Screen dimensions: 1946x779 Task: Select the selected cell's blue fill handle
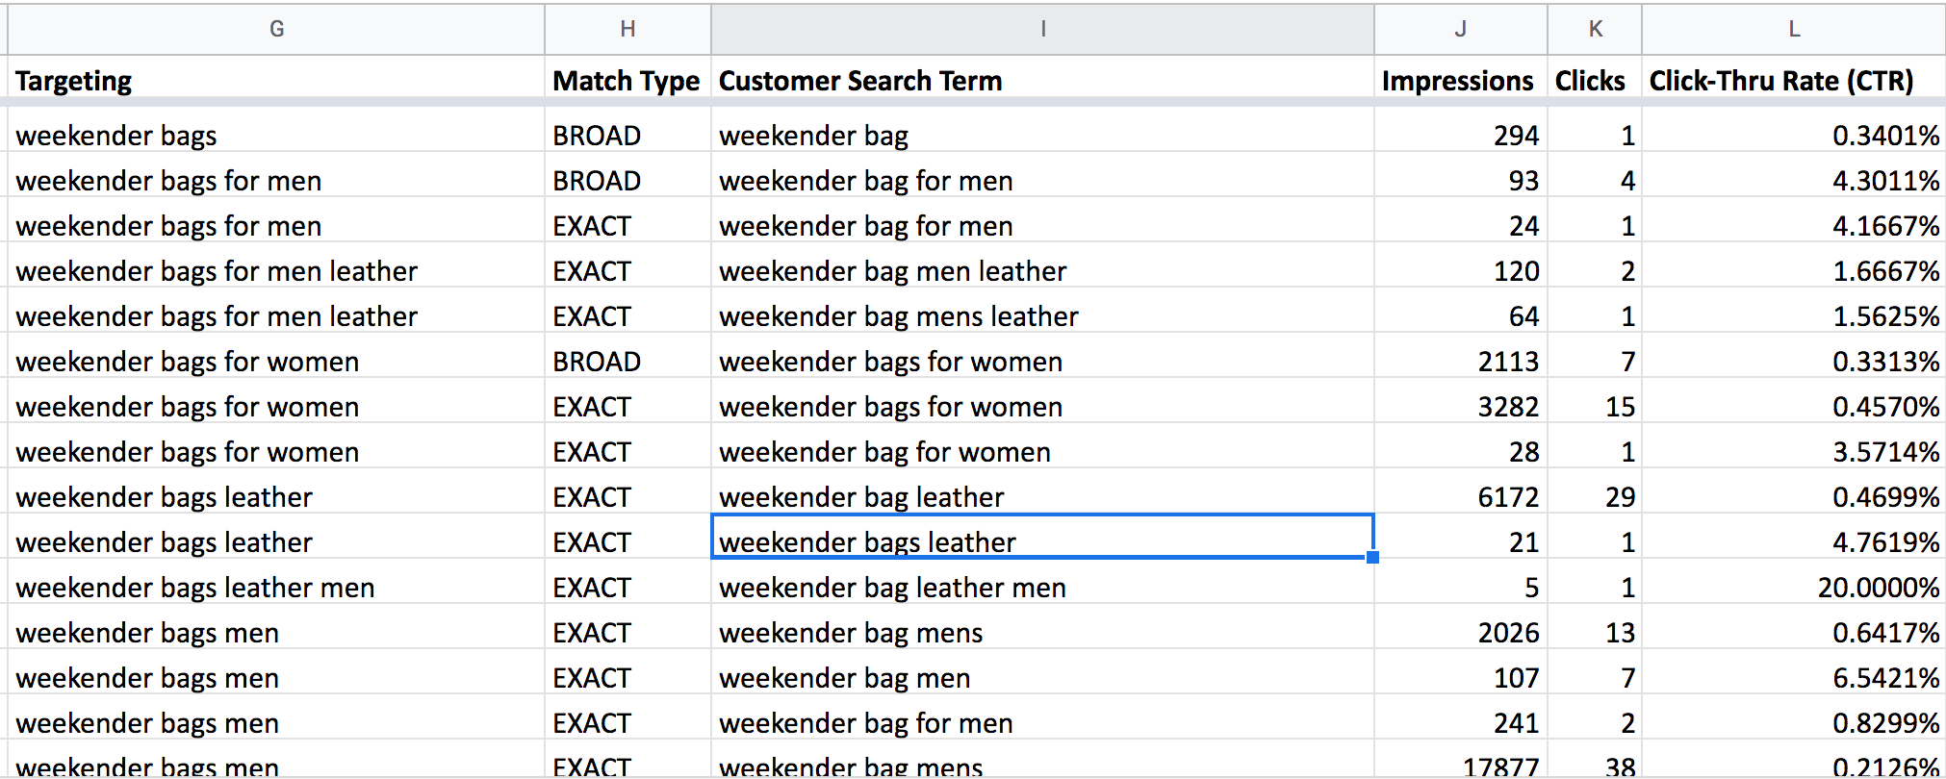1372,557
